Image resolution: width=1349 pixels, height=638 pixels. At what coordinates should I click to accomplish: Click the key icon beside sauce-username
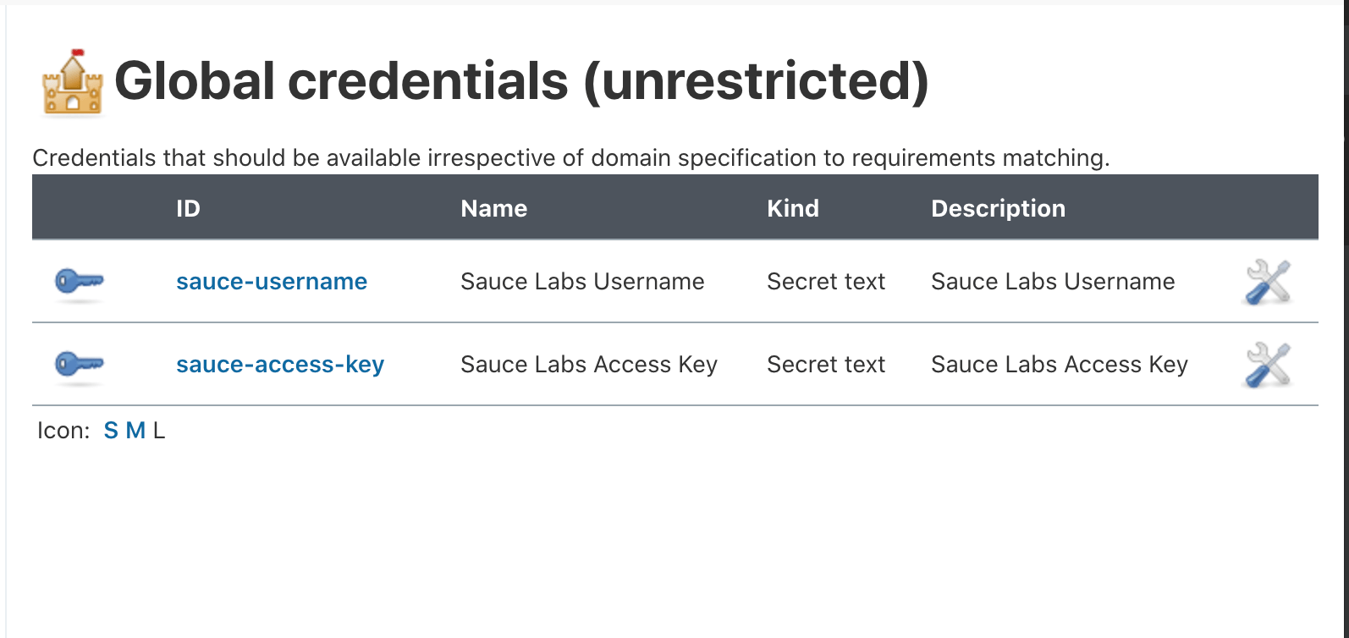click(79, 282)
